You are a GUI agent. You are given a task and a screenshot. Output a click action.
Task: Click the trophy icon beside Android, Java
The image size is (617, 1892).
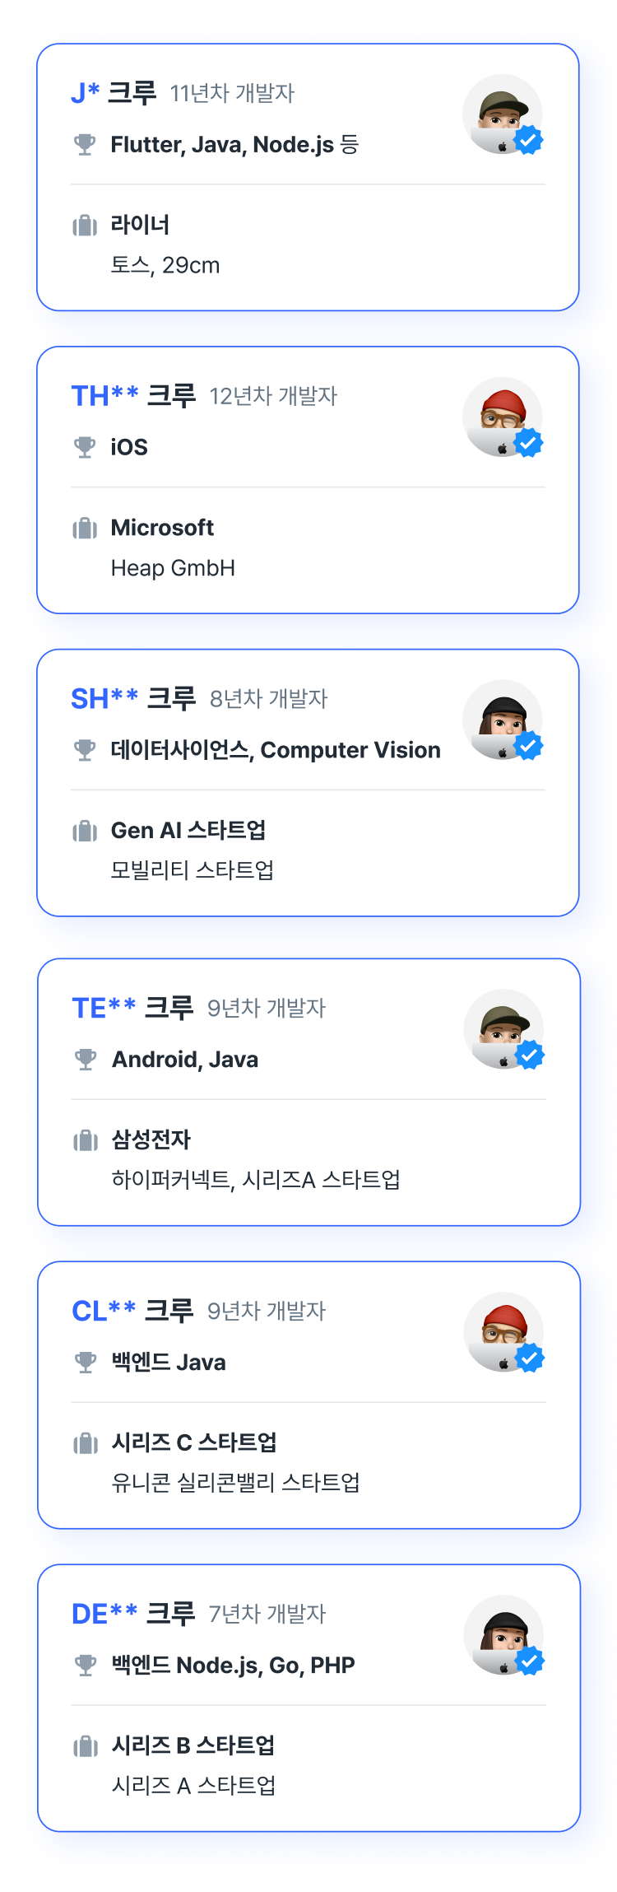click(x=86, y=1060)
